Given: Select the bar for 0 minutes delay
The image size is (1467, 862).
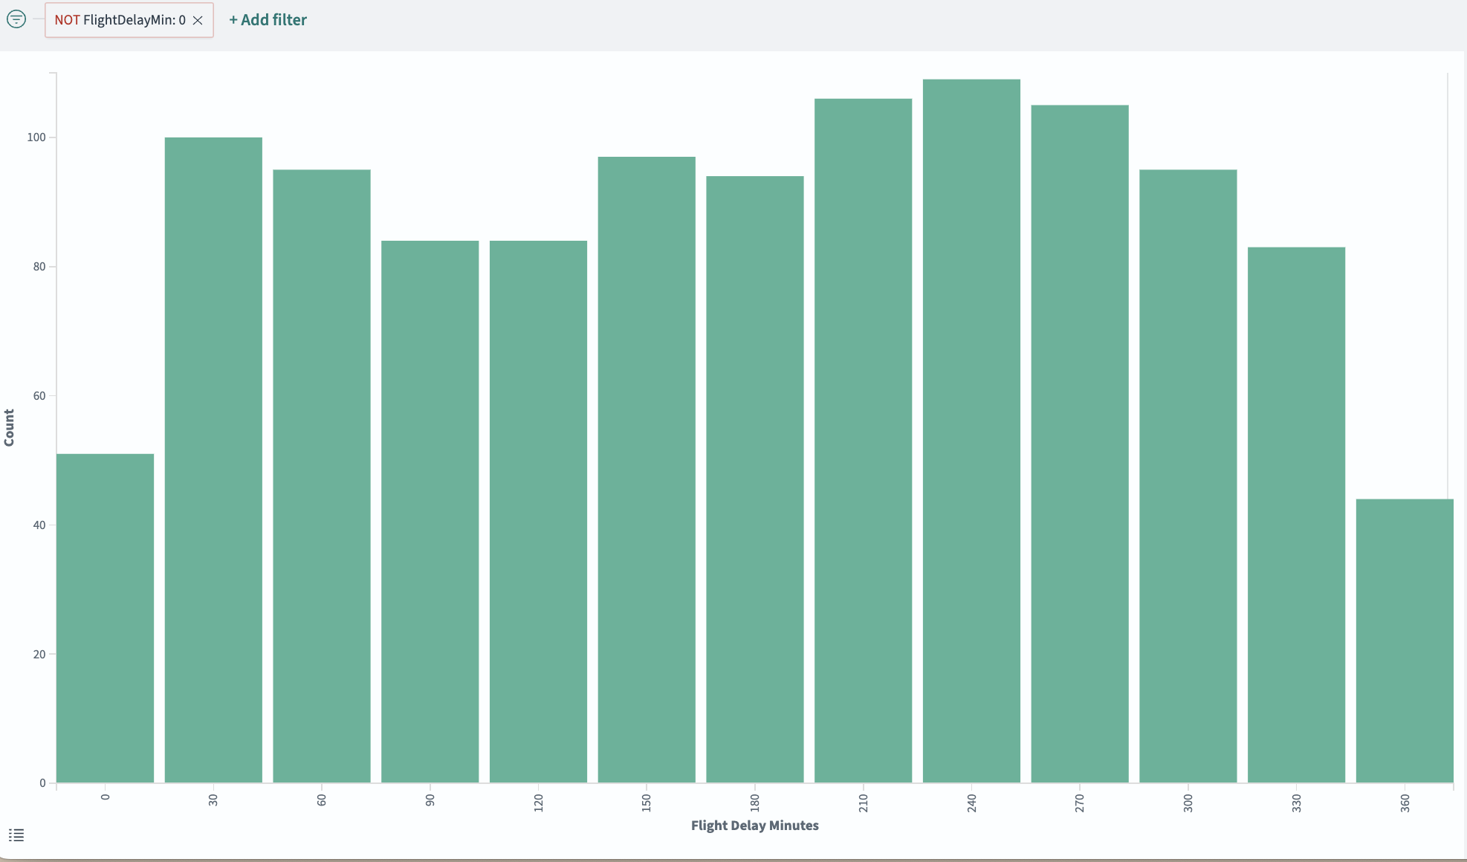Looking at the screenshot, I should 105,618.
